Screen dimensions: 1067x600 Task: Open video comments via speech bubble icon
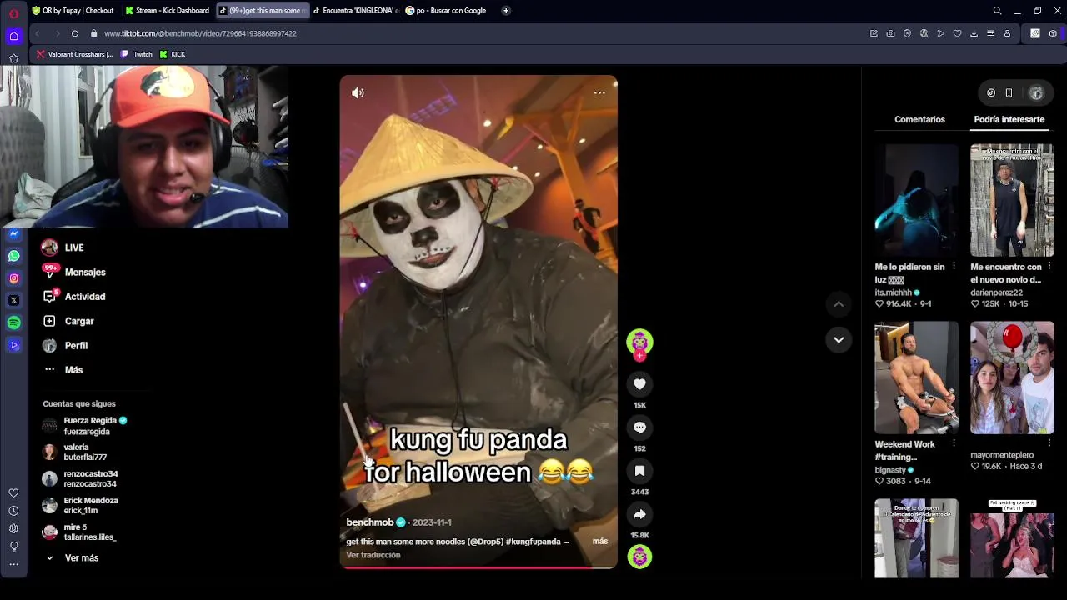tap(639, 427)
